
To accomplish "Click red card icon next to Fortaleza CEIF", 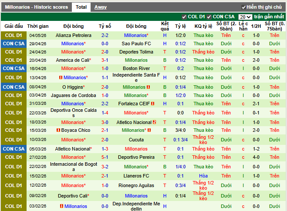I will point(153,104).
